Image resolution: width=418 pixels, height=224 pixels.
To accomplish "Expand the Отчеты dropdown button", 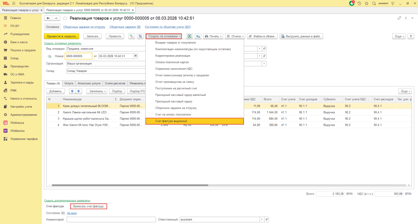I will tap(235, 36).
